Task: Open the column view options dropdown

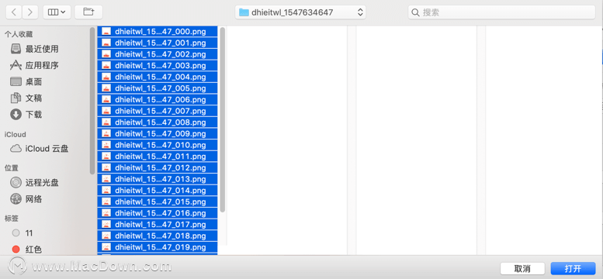Action: coord(57,12)
